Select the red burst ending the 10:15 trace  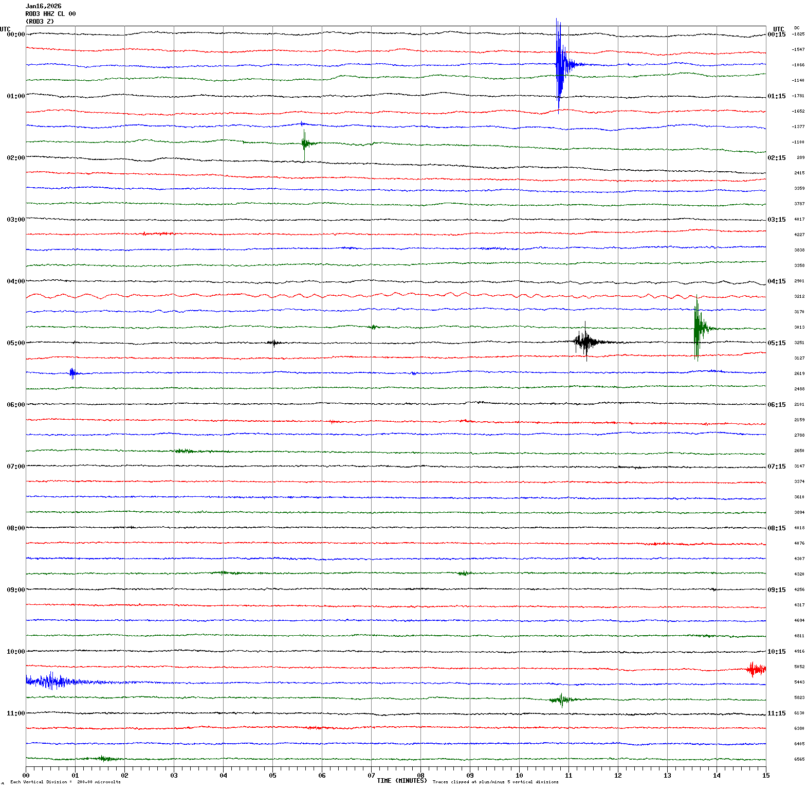click(756, 669)
